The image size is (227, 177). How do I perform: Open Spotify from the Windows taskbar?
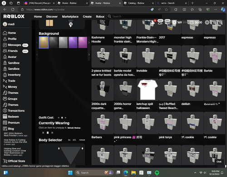[x=157, y=172]
